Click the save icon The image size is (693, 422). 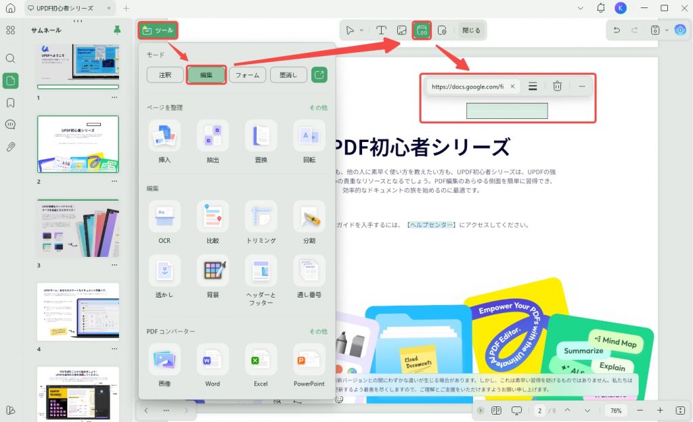[x=655, y=30]
